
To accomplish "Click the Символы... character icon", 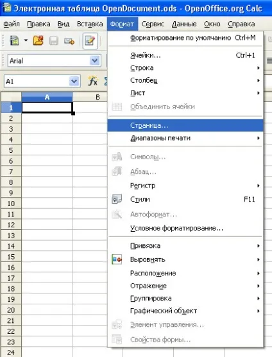I will pyautogui.click(x=117, y=157).
